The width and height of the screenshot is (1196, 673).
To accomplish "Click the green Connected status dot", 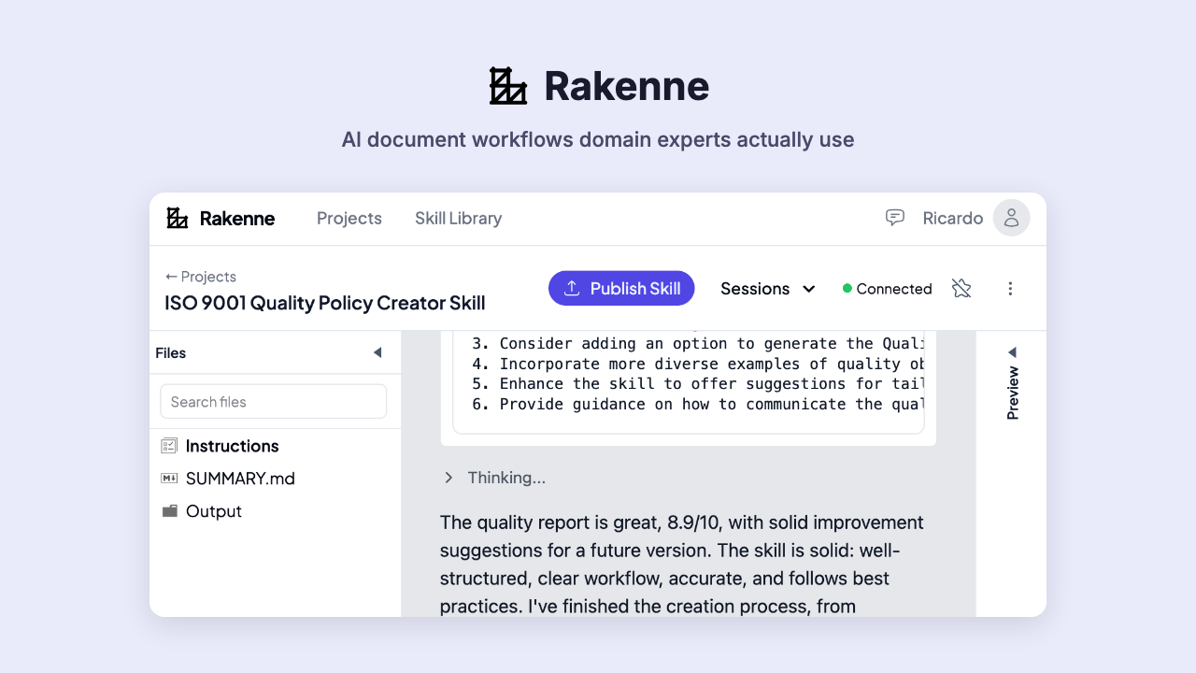I will pos(846,288).
